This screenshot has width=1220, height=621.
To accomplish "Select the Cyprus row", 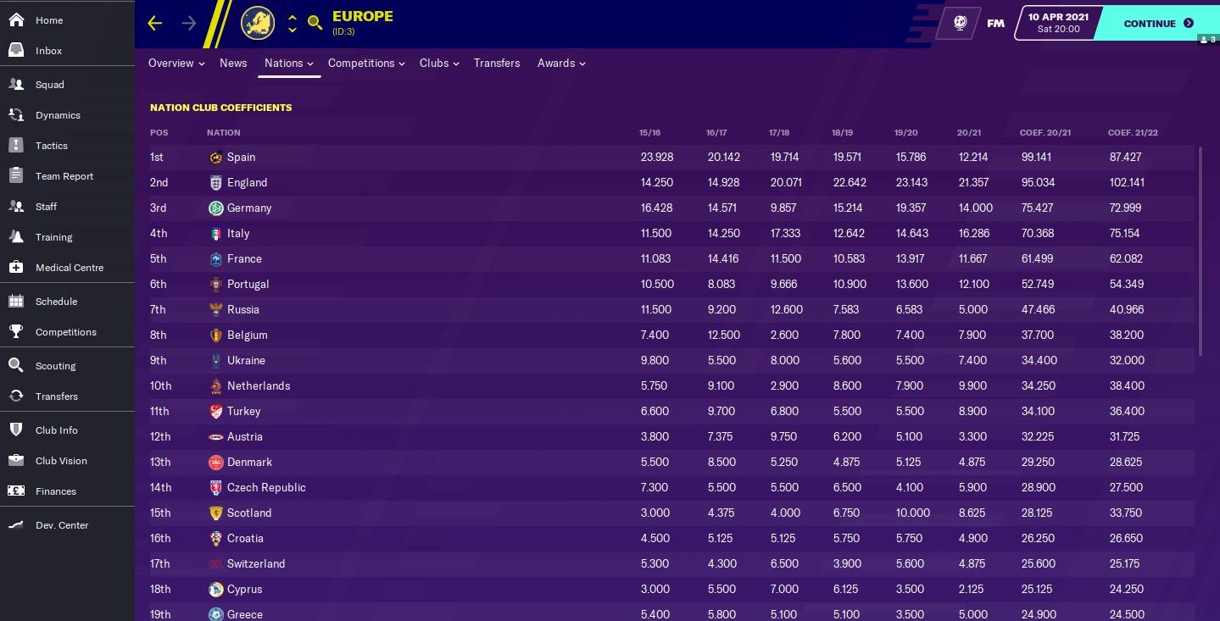I will (x=671, y=589).
